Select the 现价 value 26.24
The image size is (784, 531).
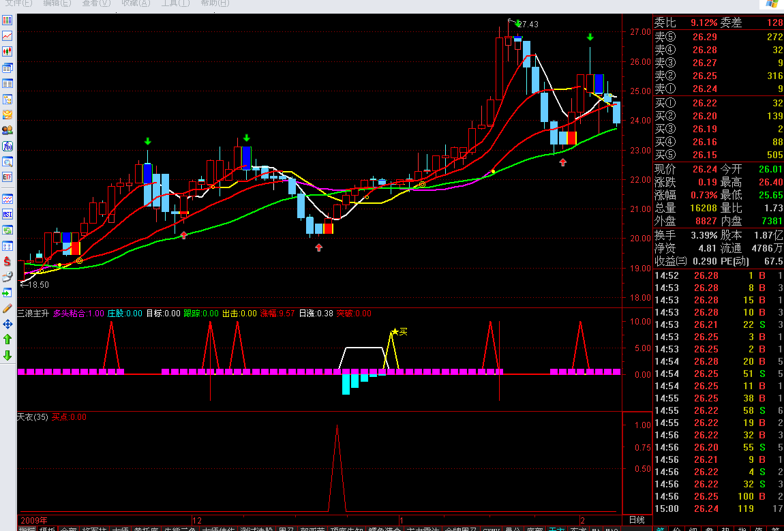coord(704,170)
